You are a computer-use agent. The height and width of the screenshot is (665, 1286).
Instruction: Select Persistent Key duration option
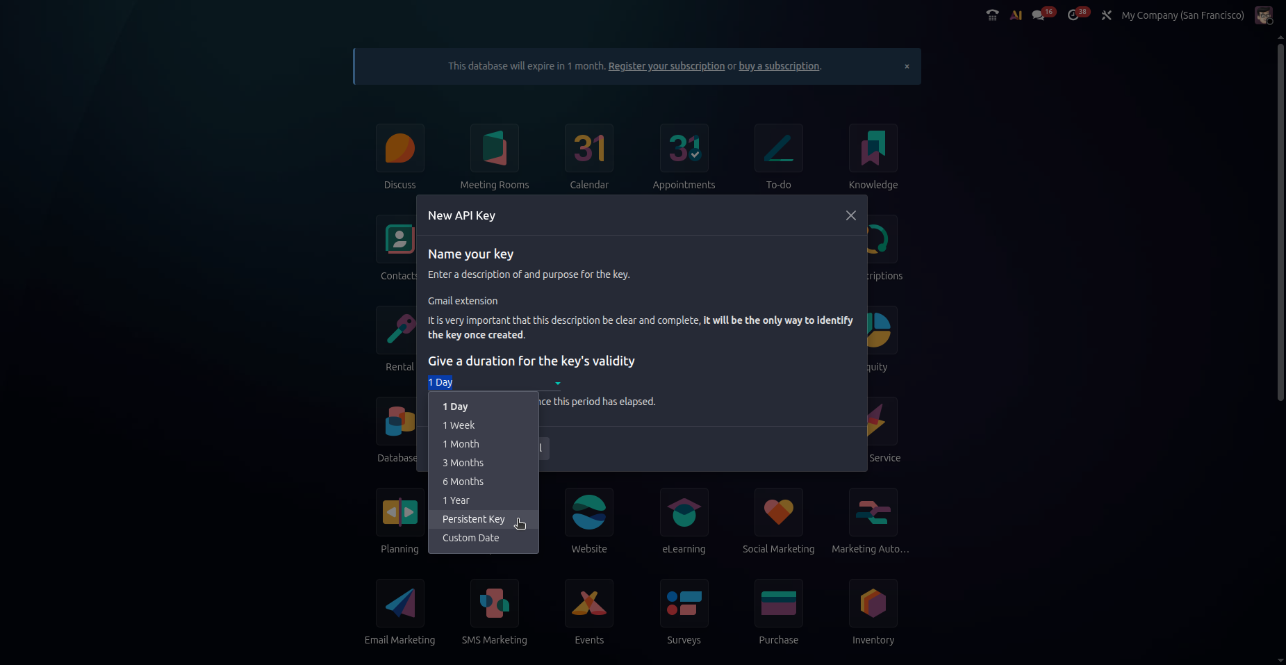(x=474, y=519)
